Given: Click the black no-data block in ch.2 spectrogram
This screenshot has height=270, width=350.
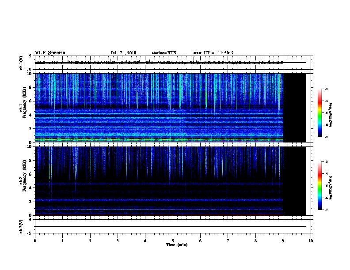Looking at the screenshot, I should (x=295, y=181).
